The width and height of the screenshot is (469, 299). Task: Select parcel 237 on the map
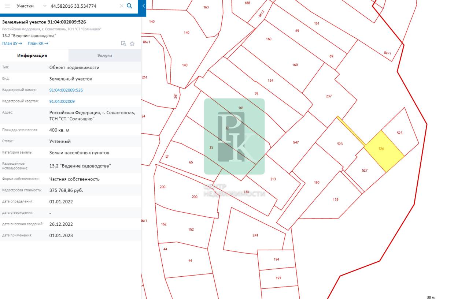click(x=329, y=96)
